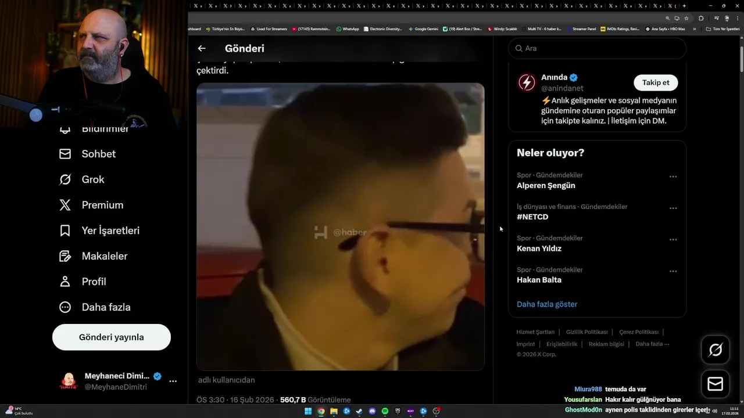Open Windows Start menu
The width and height of the screenshot is (744, 418).
pos(308,412)
